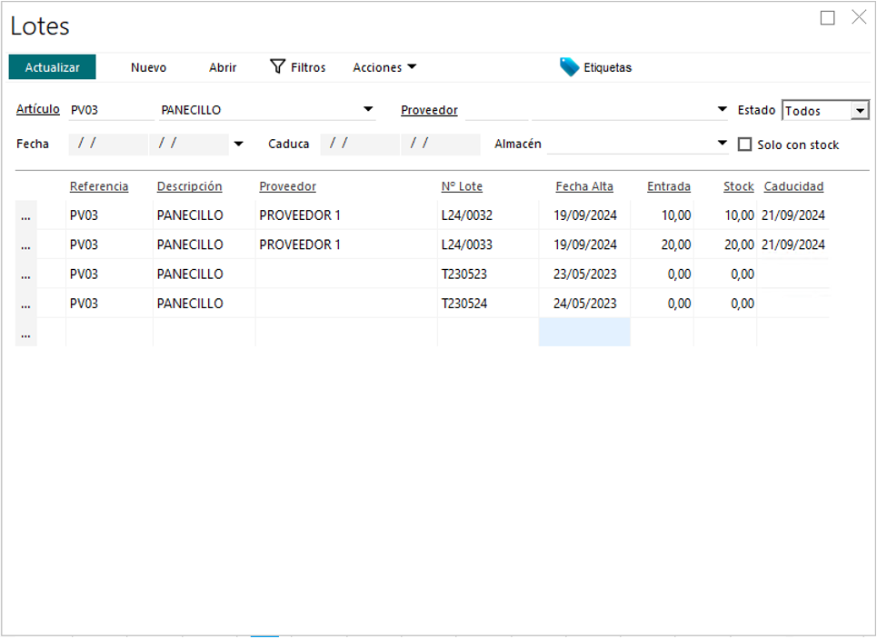The image size is (877, 639).
Task: Click the highlighted empty Fecha Alta cell
Action: 584,333
